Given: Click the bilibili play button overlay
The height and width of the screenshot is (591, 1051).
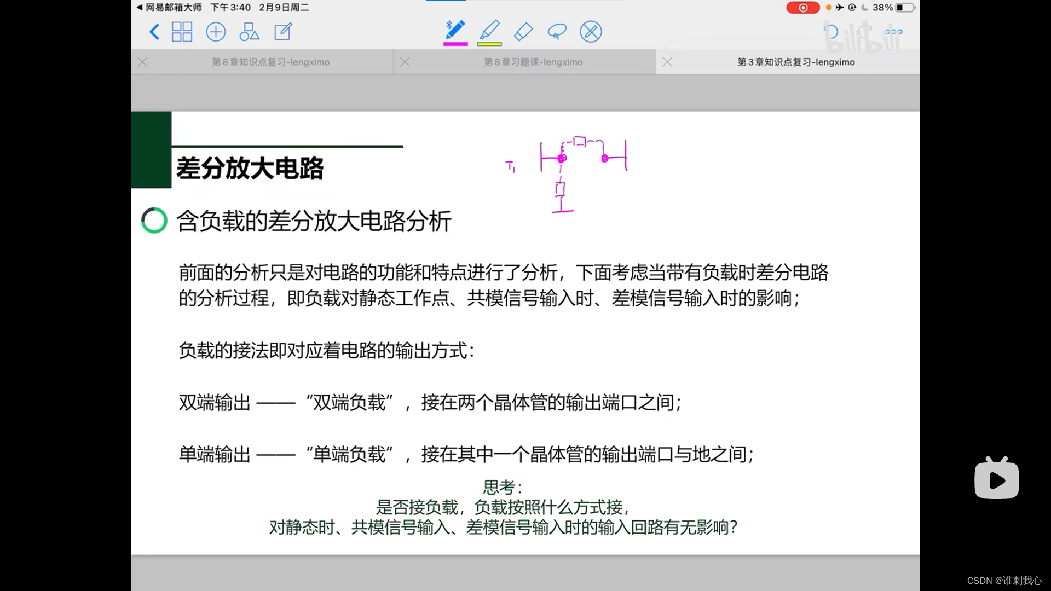Looking at the screenshot, I should point(996,479).
